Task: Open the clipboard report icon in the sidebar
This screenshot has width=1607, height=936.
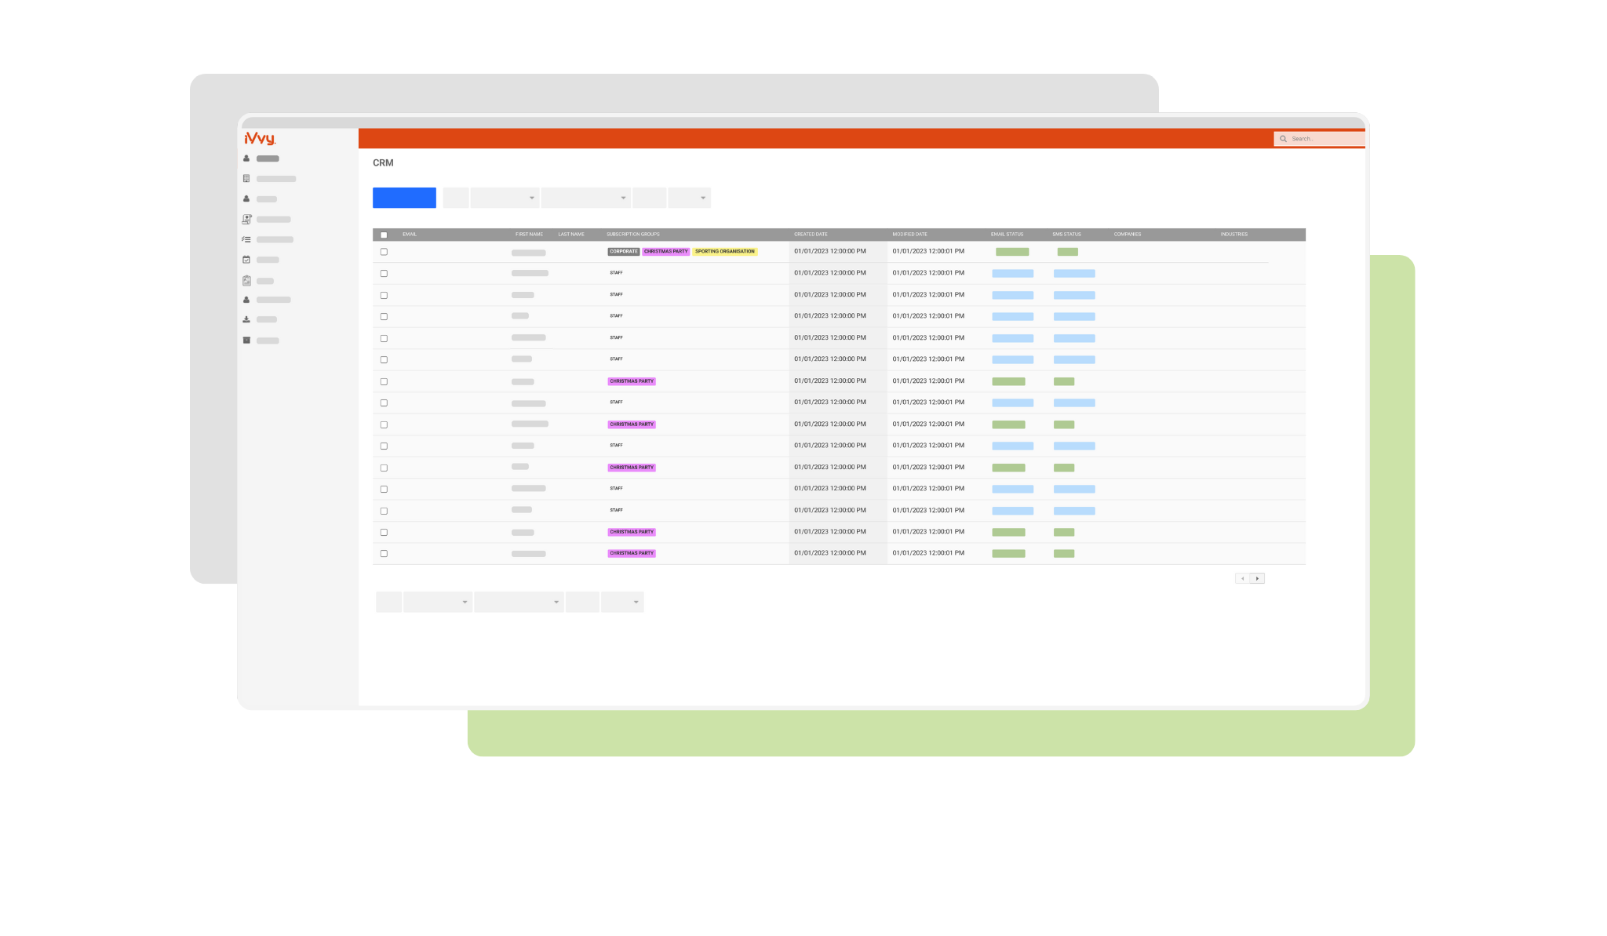Action: (246, 280)
